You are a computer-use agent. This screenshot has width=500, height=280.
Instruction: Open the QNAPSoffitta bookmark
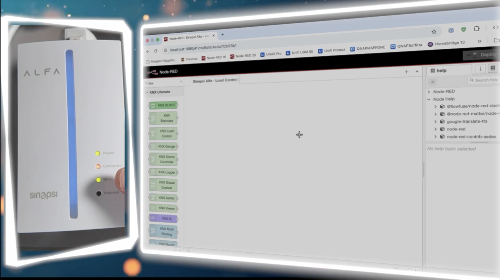pyautogui.click(x=406, y=46)
